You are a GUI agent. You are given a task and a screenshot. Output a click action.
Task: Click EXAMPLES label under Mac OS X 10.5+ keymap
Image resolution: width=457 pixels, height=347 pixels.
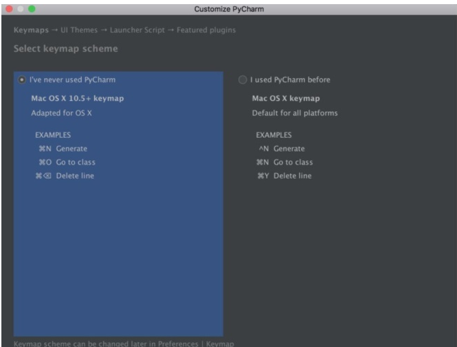pyautogui.click(x=53, y=135)
